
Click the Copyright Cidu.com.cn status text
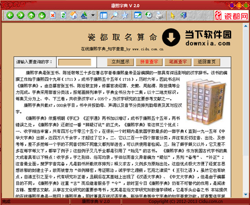(186, 201)
